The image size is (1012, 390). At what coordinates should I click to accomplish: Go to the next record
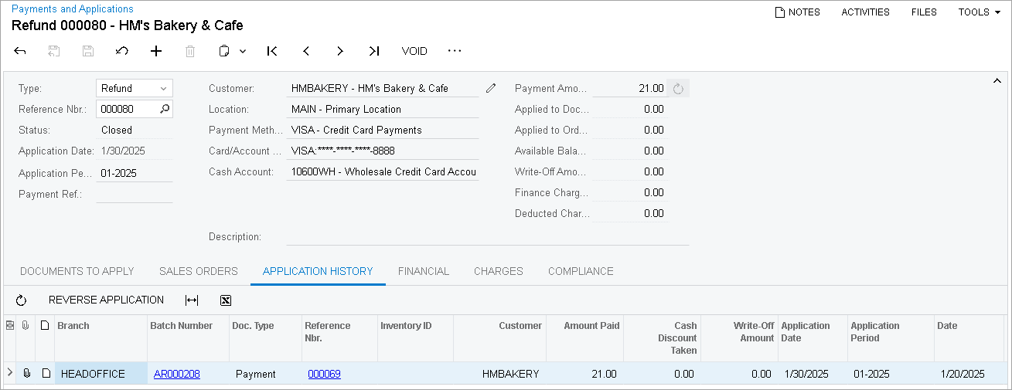click(x=340, y=51)
